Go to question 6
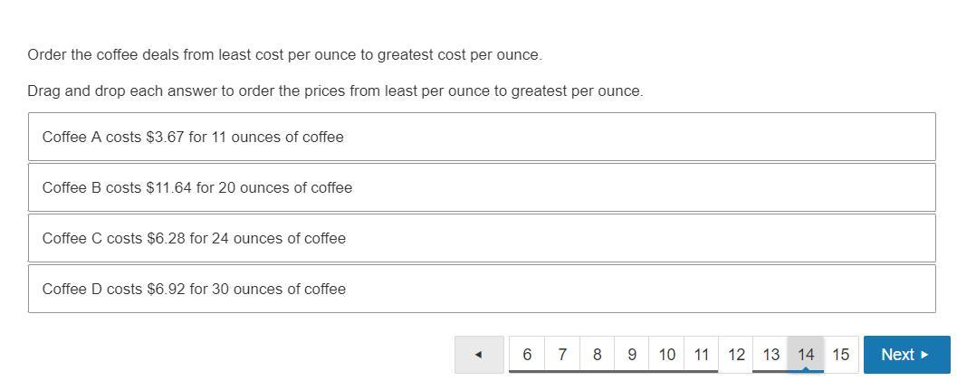The width and height of the screenshot is (957, 381). coord(527,355)
